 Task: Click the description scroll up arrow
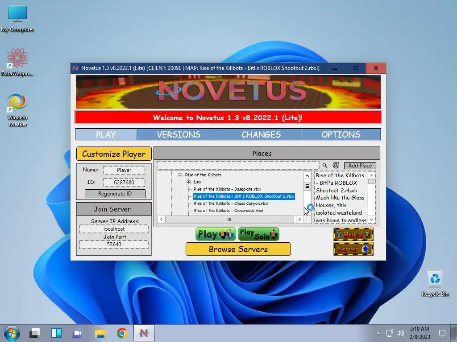(371, 175)
